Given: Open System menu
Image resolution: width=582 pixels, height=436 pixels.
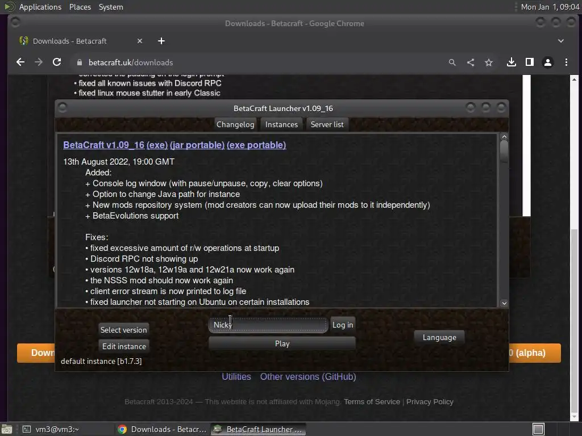Looking at the screenshot, I should pyautogui.click(x=111, y=7).
